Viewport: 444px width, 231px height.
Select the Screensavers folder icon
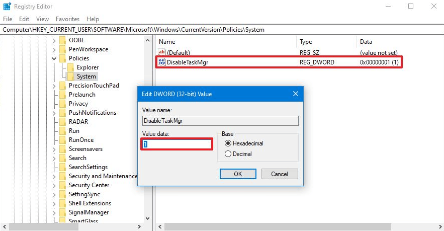tap(62, 149)
